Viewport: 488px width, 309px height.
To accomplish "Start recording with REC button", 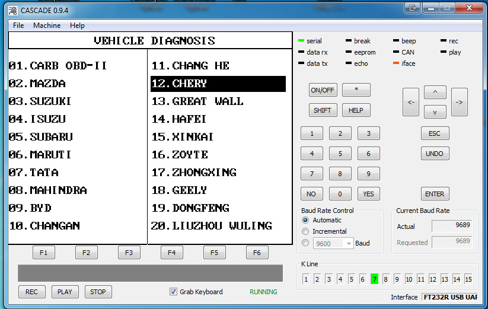I will click(32, 292).
